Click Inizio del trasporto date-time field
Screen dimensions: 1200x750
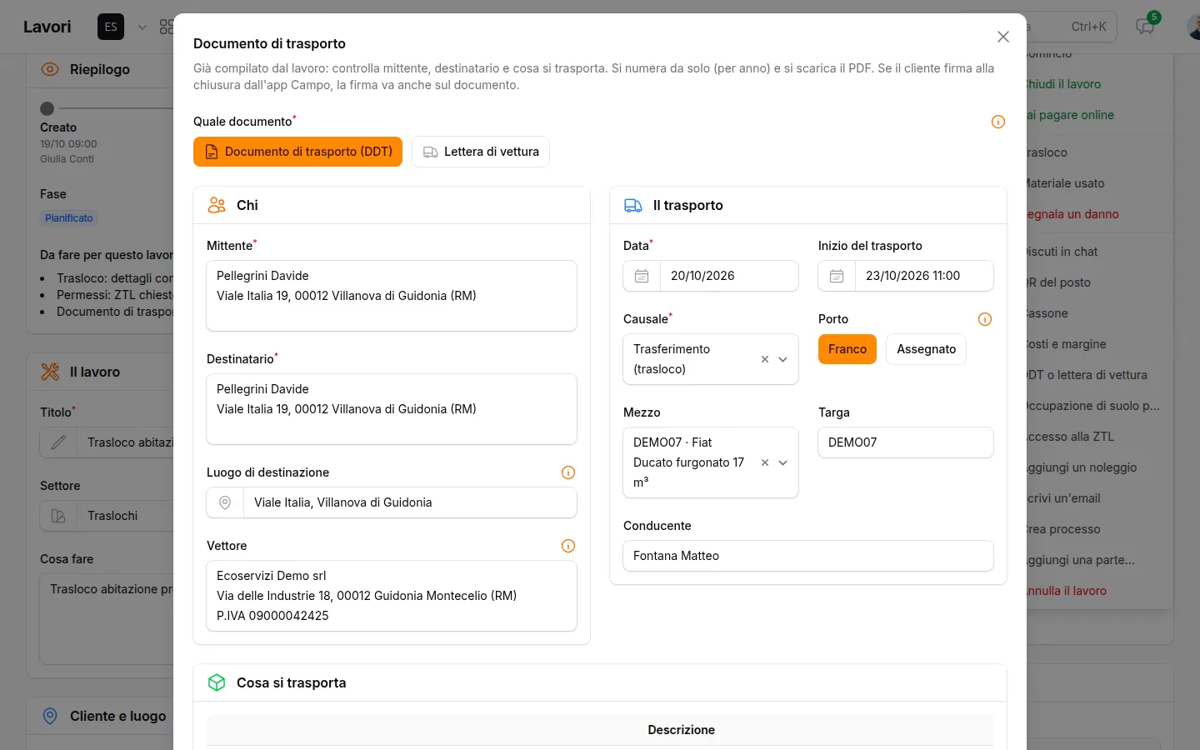[924, 276]
